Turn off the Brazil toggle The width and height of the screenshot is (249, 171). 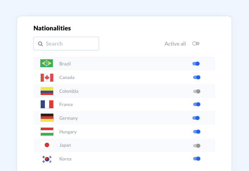click(x=196, y=64)
